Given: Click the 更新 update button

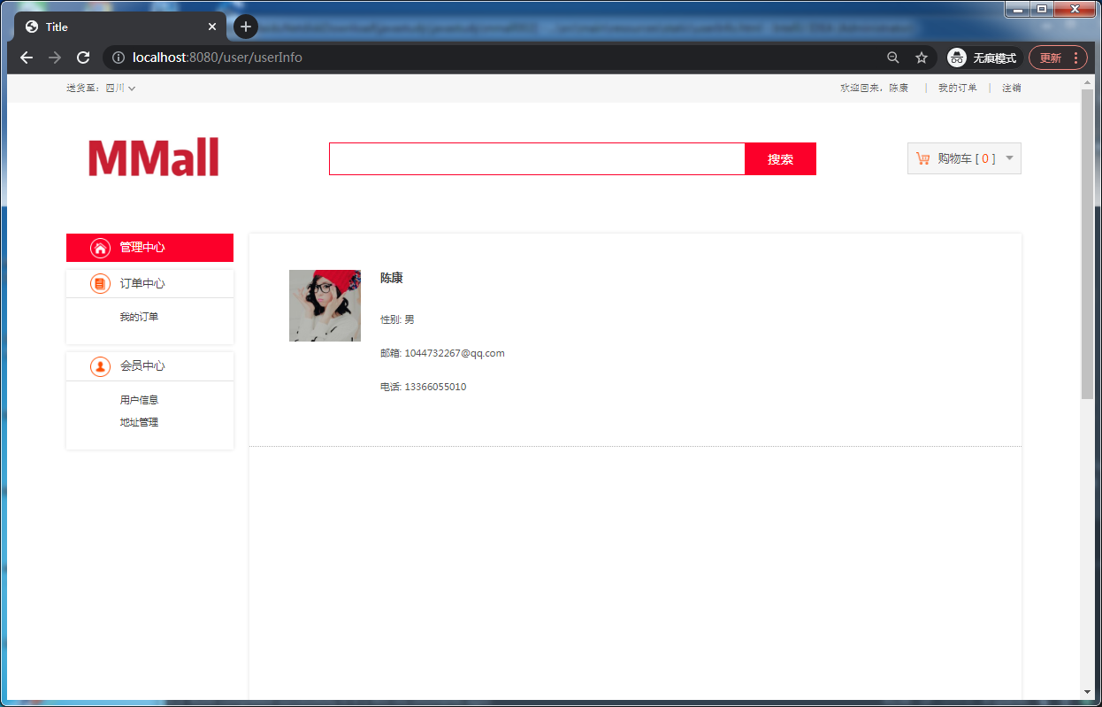Looking at the screenshot, I should 1050,58.
